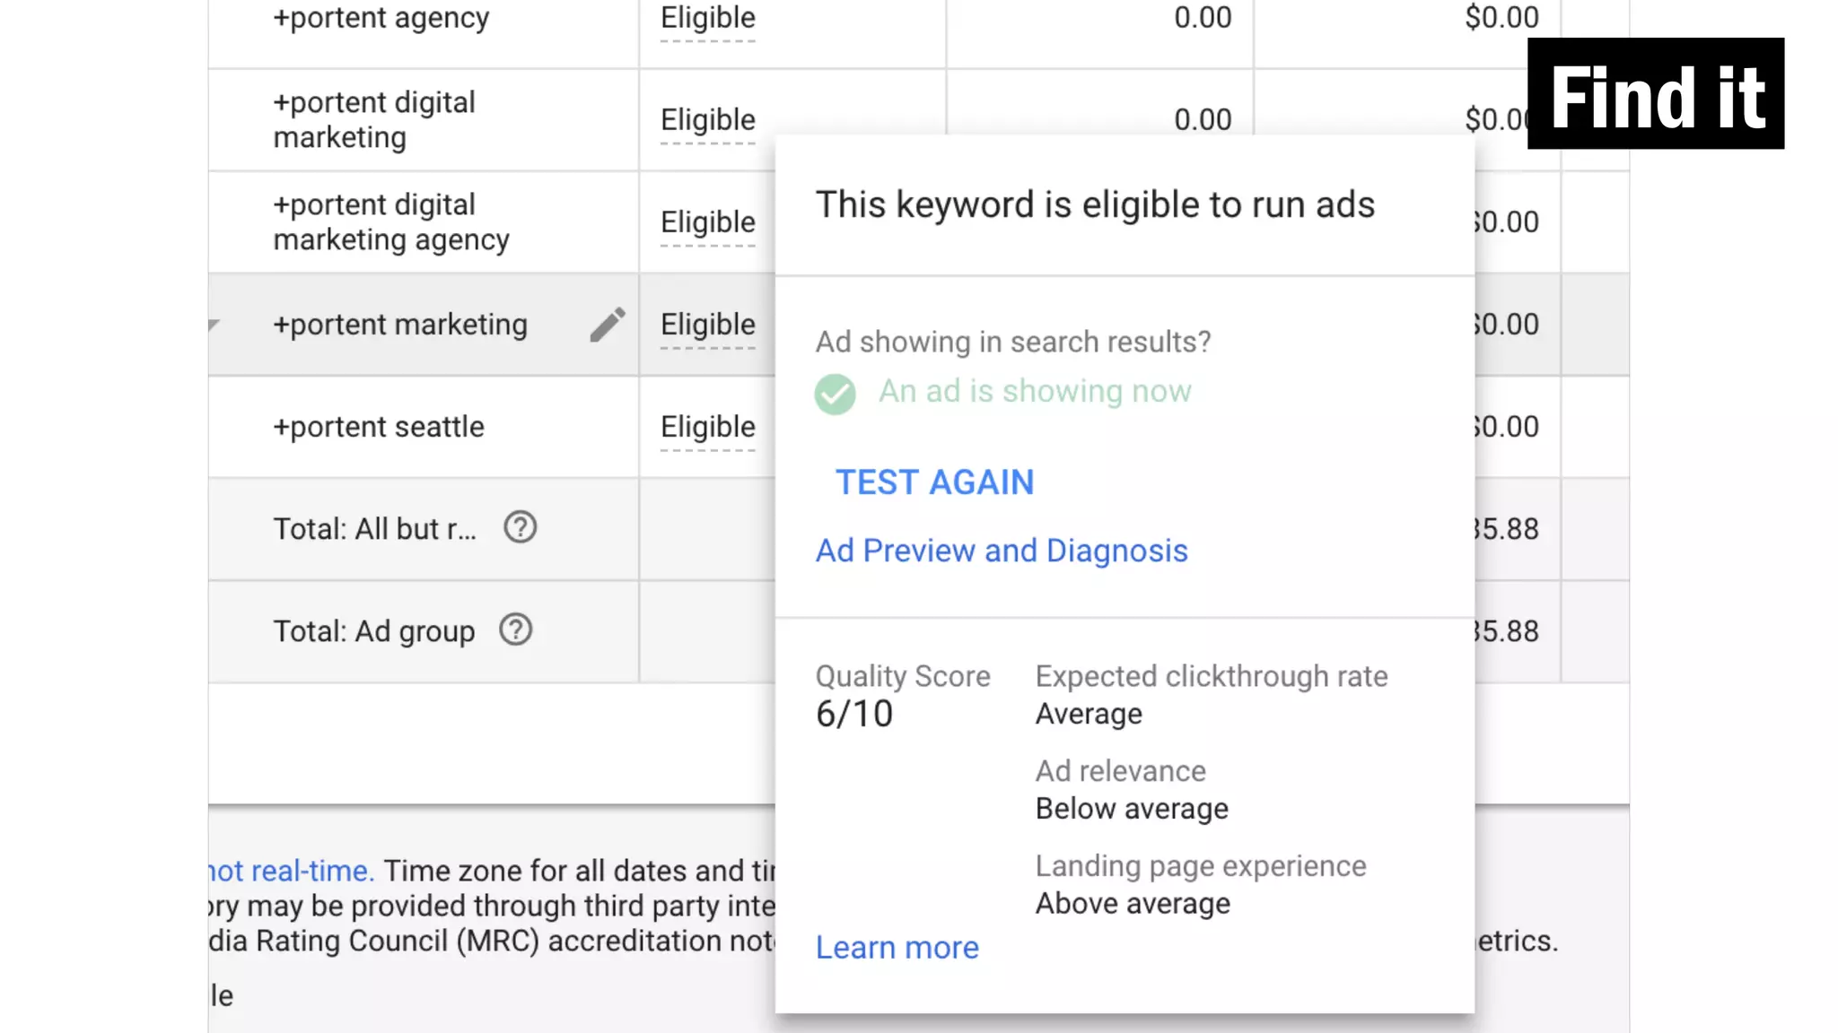Click Eligible status for +portent digital marketing agency

click(707, 222)
